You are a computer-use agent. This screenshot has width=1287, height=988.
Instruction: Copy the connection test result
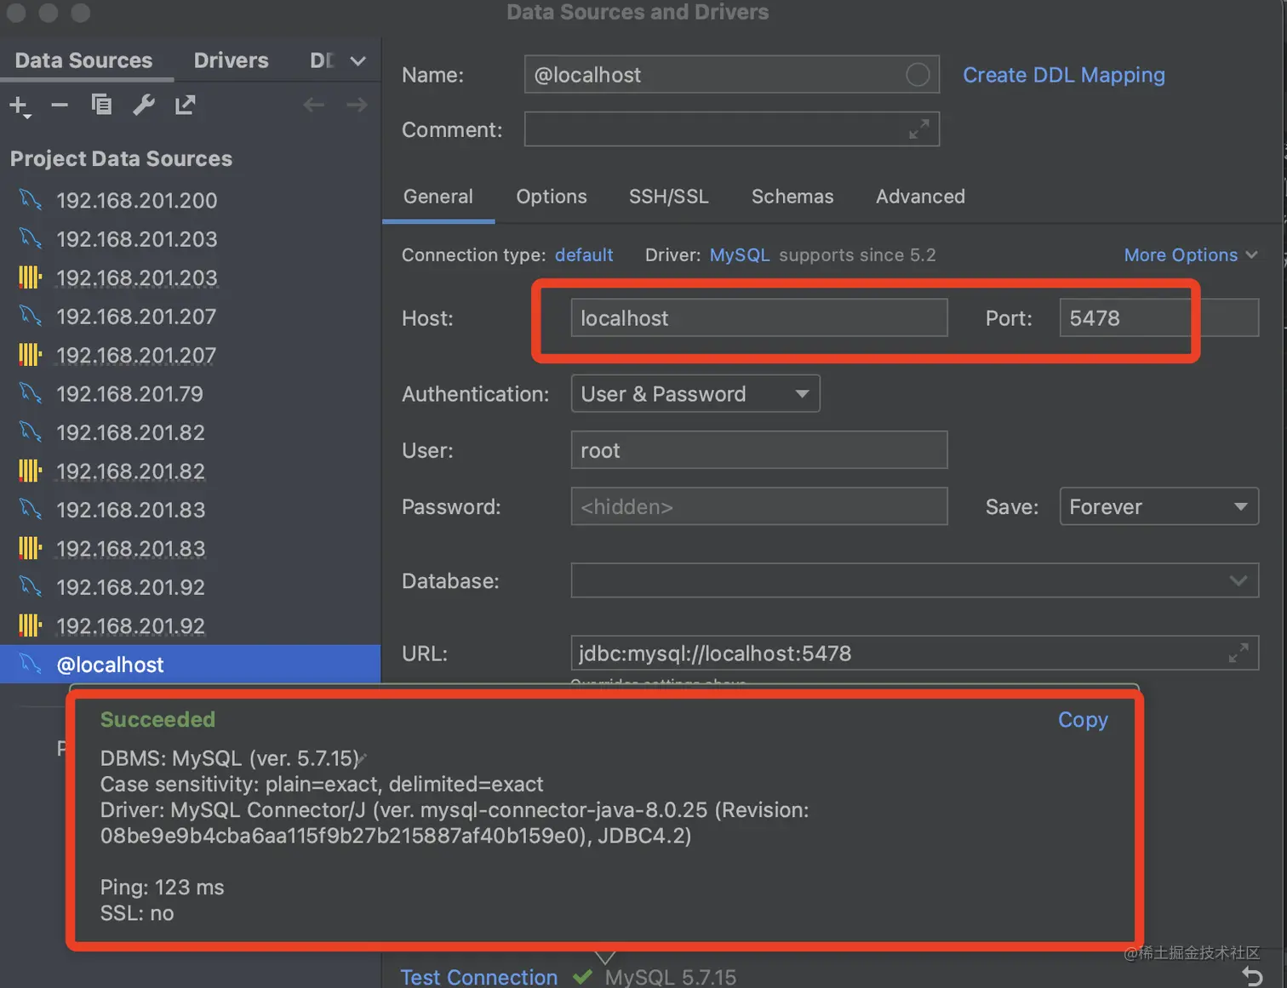tap(1083, 720)
